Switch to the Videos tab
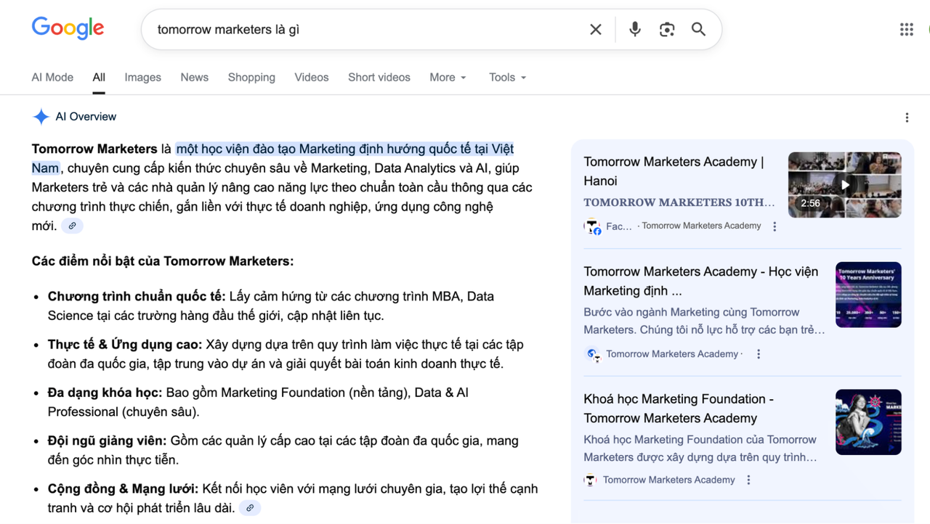 311,77
